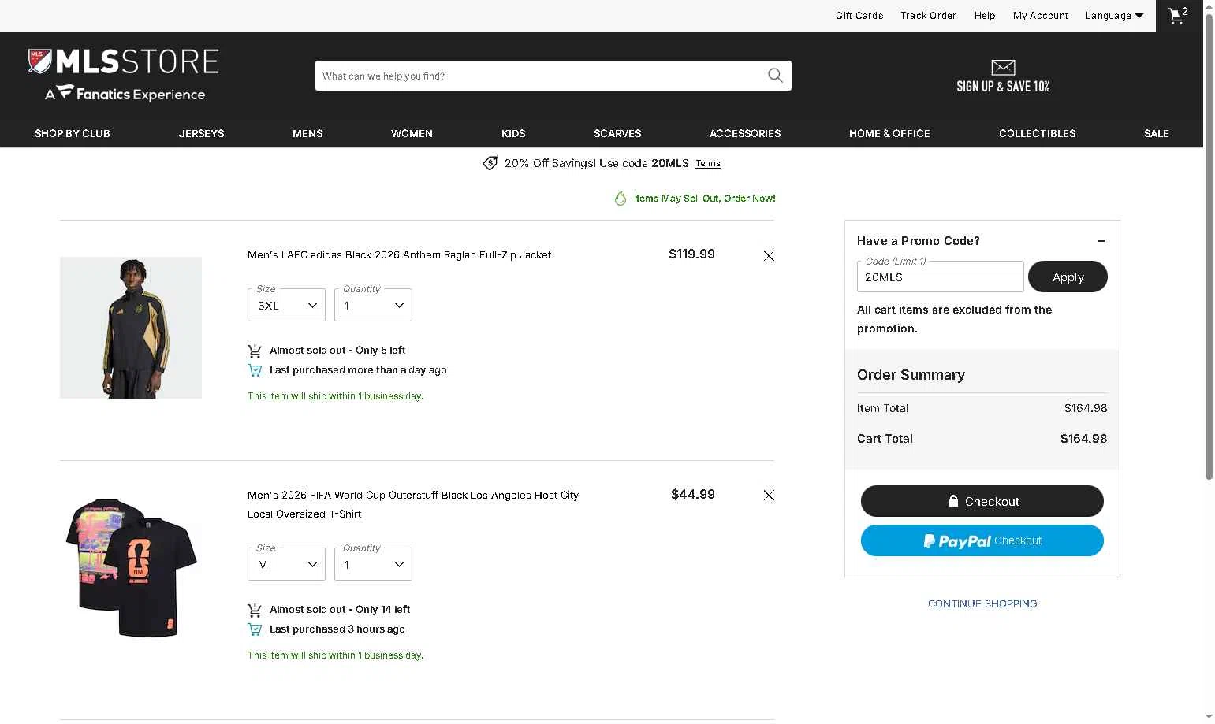Open Size dropdown for World Cup T-Shirt
Screen dimensions: 1215x724
(x=286, y=564)
